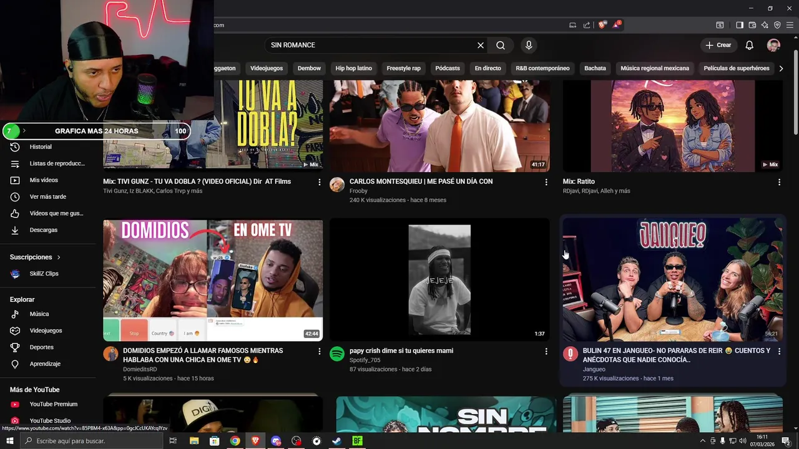The width and height of the screenshot is (799, 449).
Task: Click the install app icon in address bar
Action: click(572, 25)
